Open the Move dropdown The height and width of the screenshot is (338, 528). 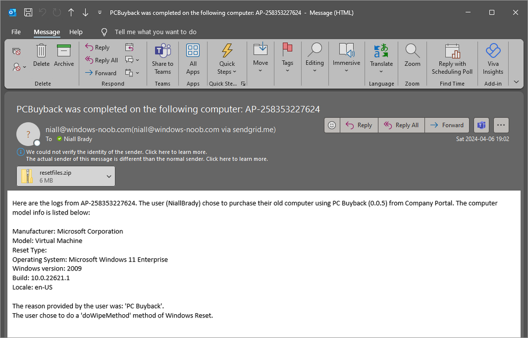pos(261,58)
